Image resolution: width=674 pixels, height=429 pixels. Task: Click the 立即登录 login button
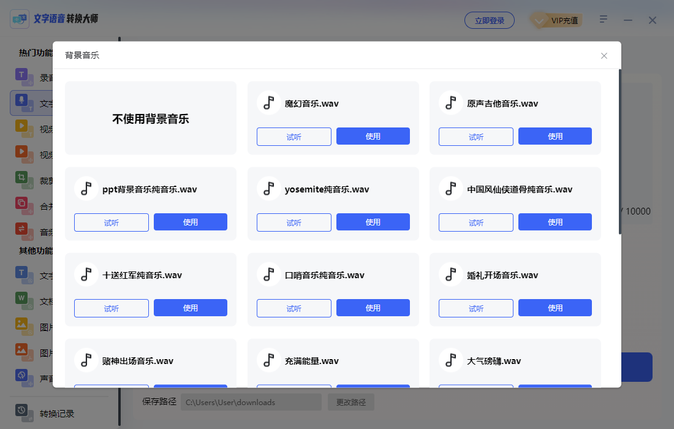click(489, 20)
